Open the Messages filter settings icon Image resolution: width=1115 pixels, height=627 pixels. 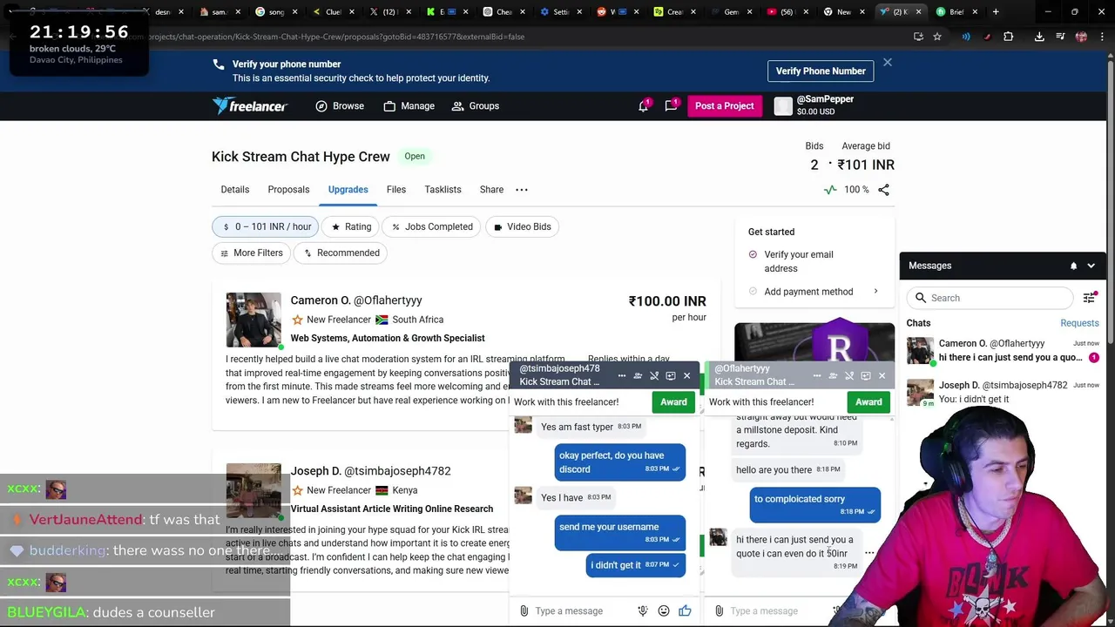point(1089,298)
